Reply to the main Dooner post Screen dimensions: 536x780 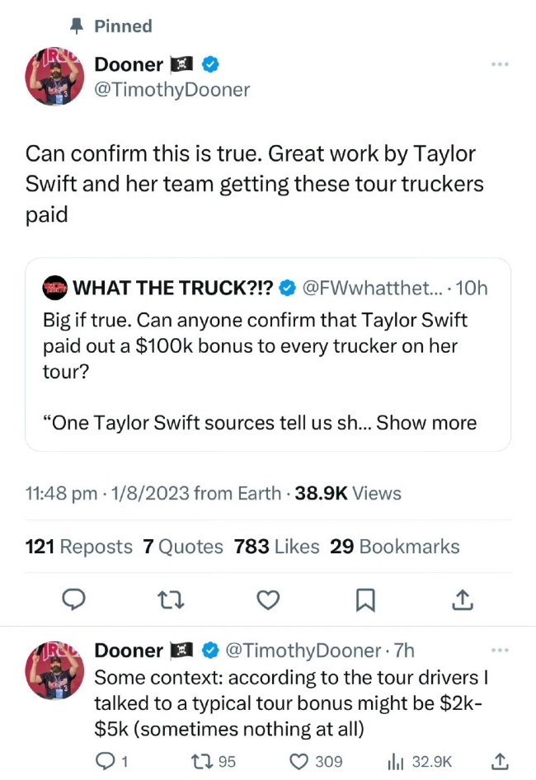[74, 601]
